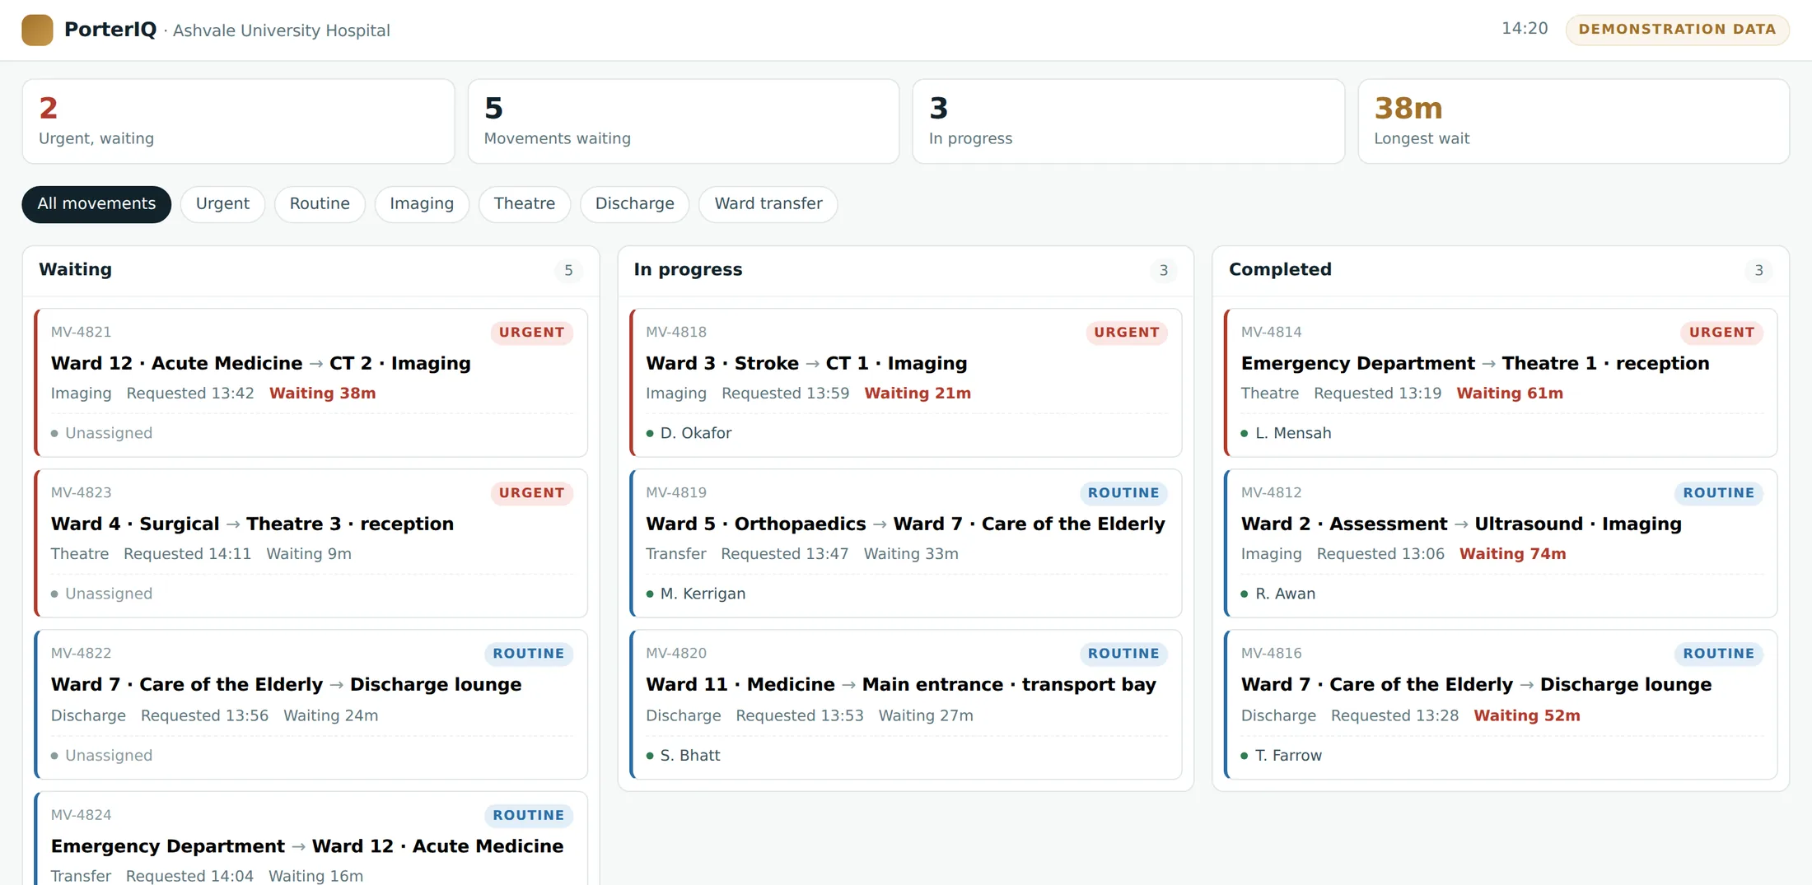
Task: Click the DEMONSTRATION DATA badge
Action: tap(1677, 30)
